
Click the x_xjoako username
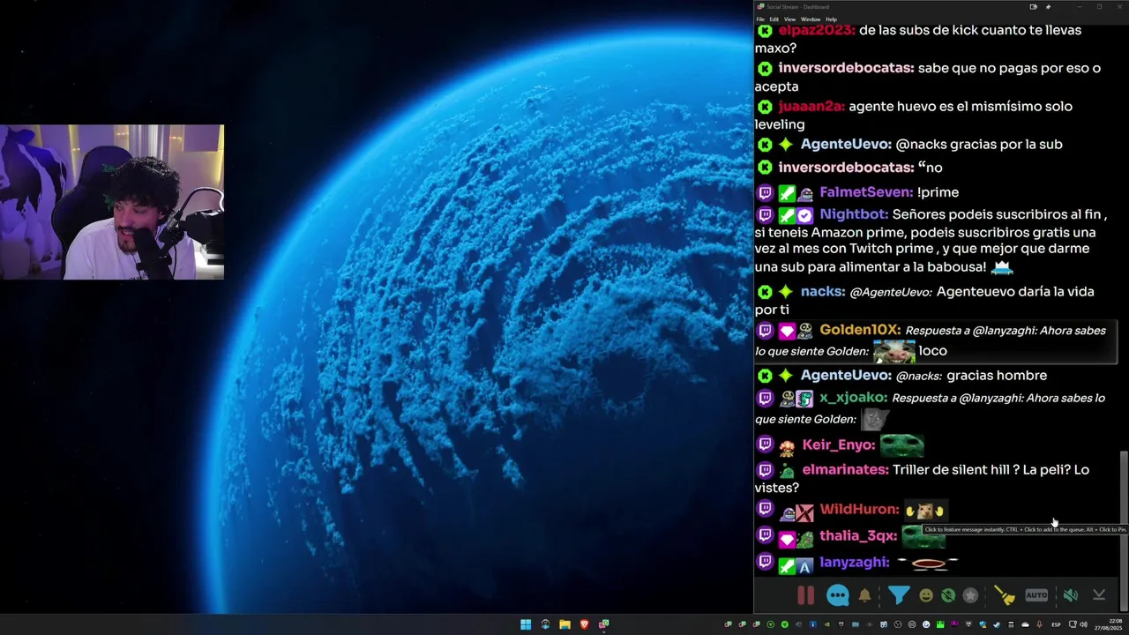(x=853, y=398)
